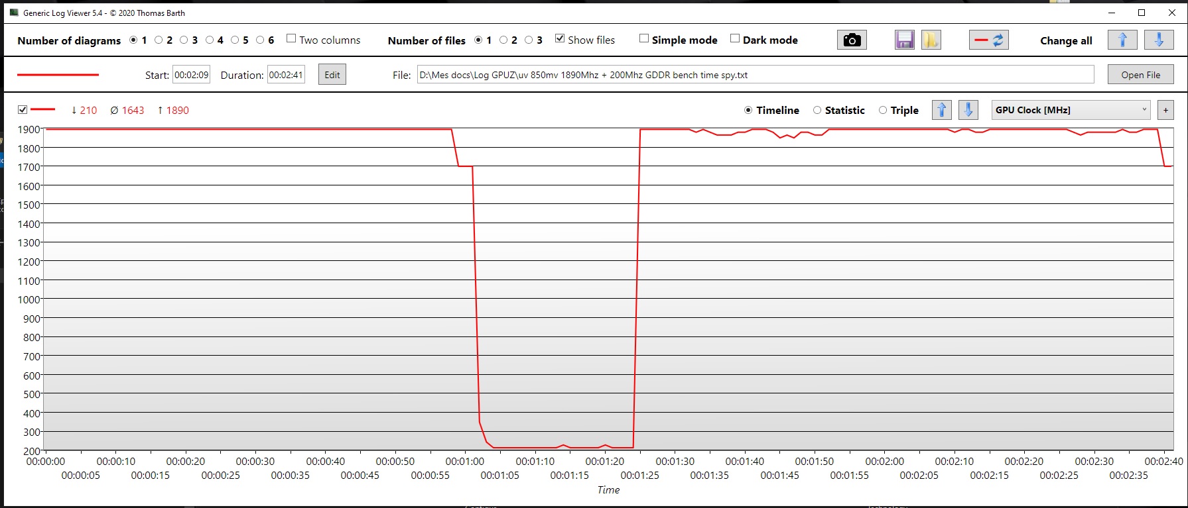Click the red line swap icon
1188x508 pixels.
coord(989,40)
